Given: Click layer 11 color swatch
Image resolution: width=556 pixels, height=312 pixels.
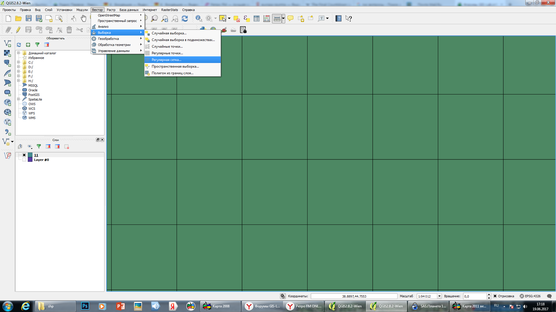Looking at the screenshot, I should click(30, 155).
